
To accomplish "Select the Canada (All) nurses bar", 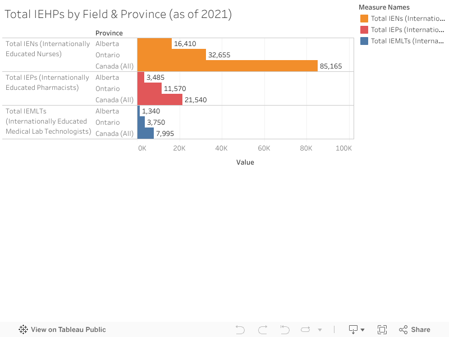I will pos(227,66).
